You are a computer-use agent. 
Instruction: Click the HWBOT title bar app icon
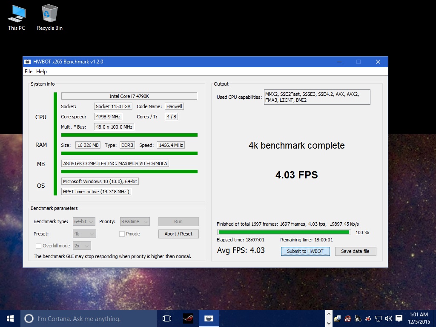[x=28, y=62]
